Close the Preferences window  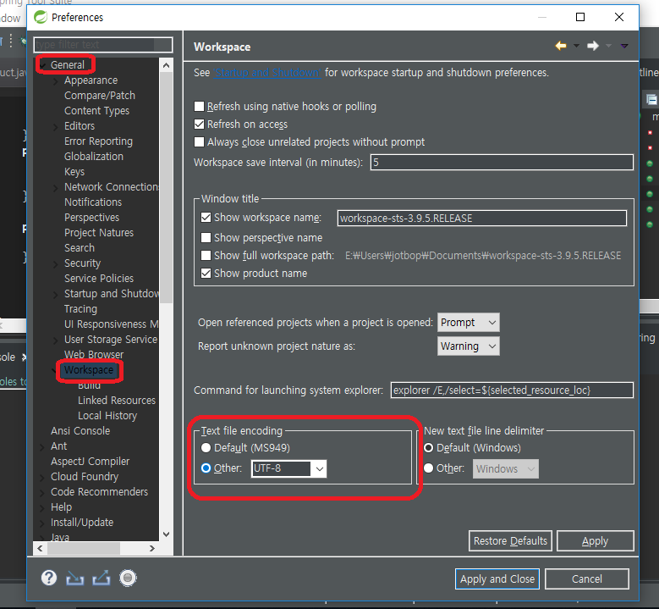pos(618,17)
